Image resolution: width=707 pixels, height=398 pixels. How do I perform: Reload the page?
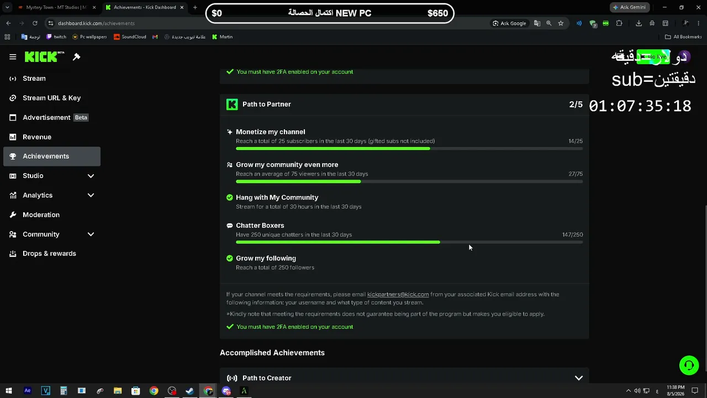[x=35, y=23]
